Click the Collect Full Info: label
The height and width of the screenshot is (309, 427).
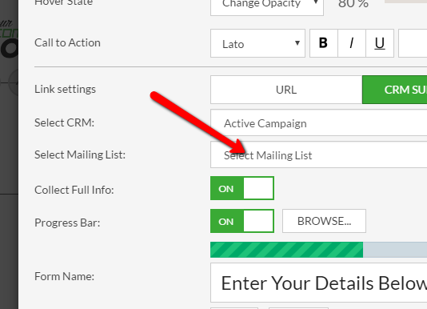(x=74, y=190)
